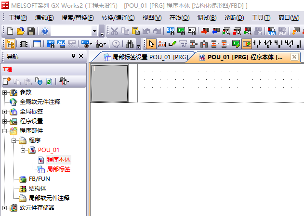Open the chip-shaped module icon
The width and height of the screenshot is (304, 216).
(24, 44)
